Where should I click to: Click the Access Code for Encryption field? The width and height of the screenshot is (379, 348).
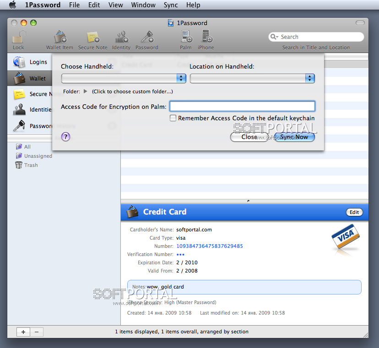[x=242, y=106]
